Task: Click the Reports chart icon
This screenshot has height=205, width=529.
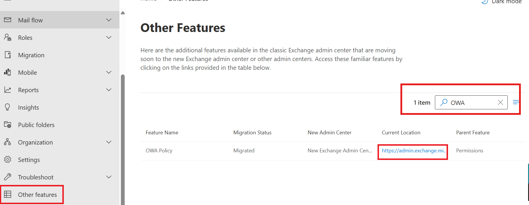Action: (x=8, y=90)
